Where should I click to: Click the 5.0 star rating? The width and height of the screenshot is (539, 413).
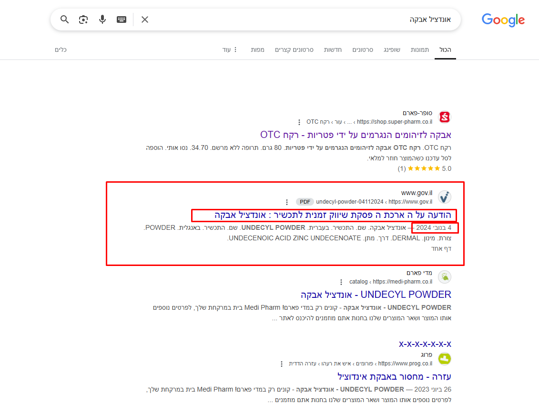click(425, 168)
